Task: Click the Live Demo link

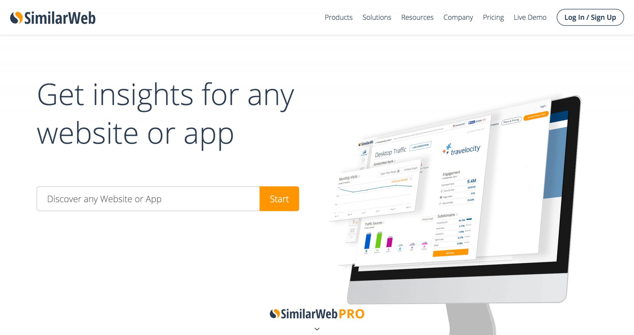Action: click(x=530, y=18)
